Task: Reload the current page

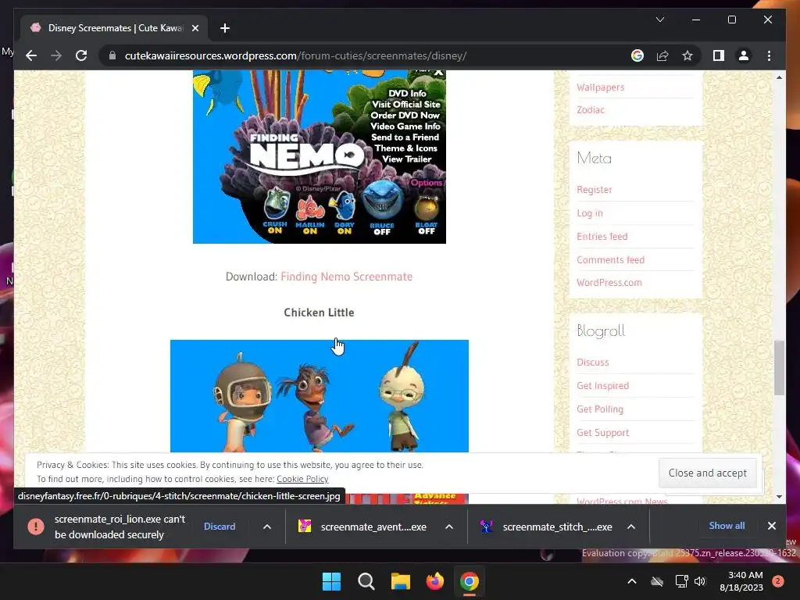Action: 81,55
